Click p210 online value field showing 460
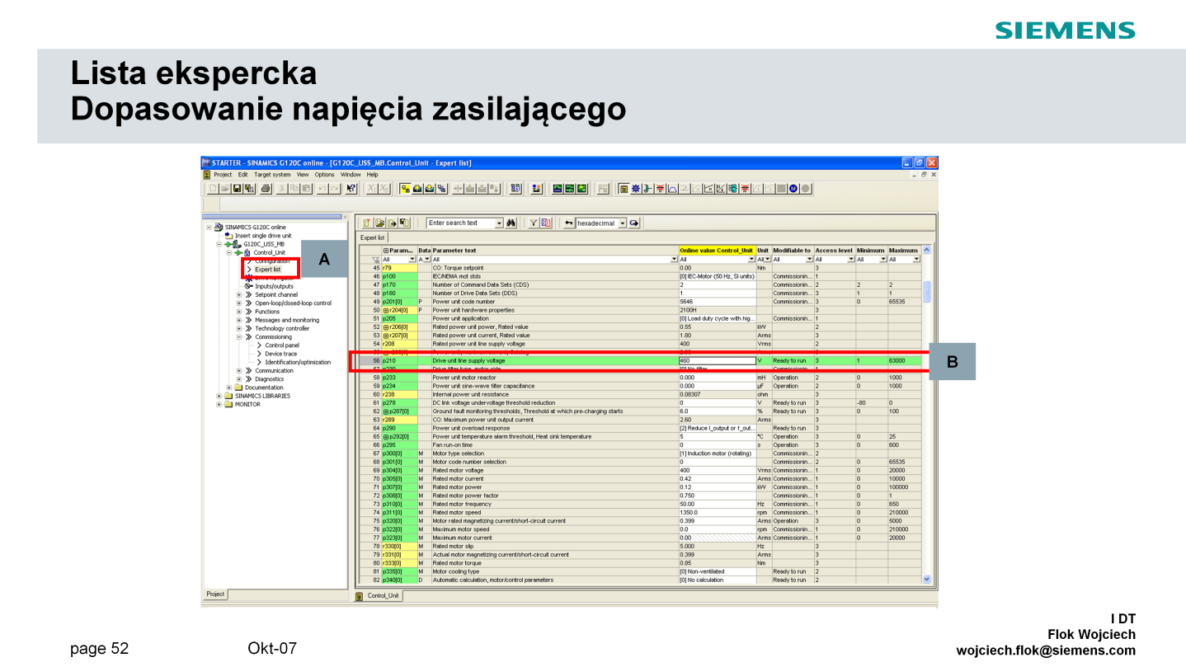This screenshot has height=667, width=1186. point(717,360)
